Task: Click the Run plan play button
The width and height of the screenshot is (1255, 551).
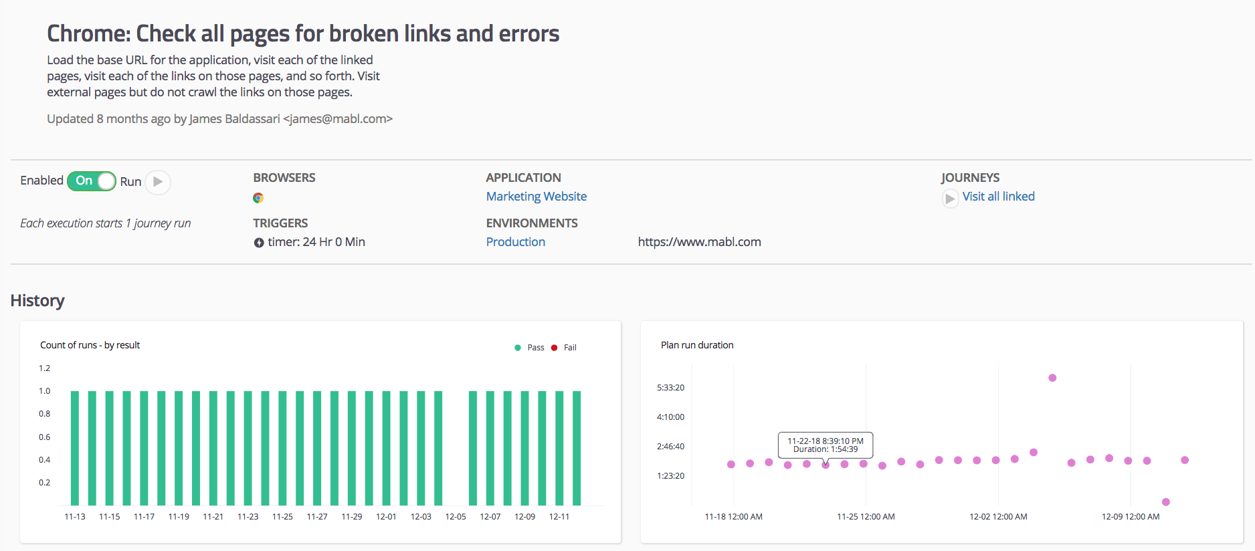Action: (x=158, y=182)
